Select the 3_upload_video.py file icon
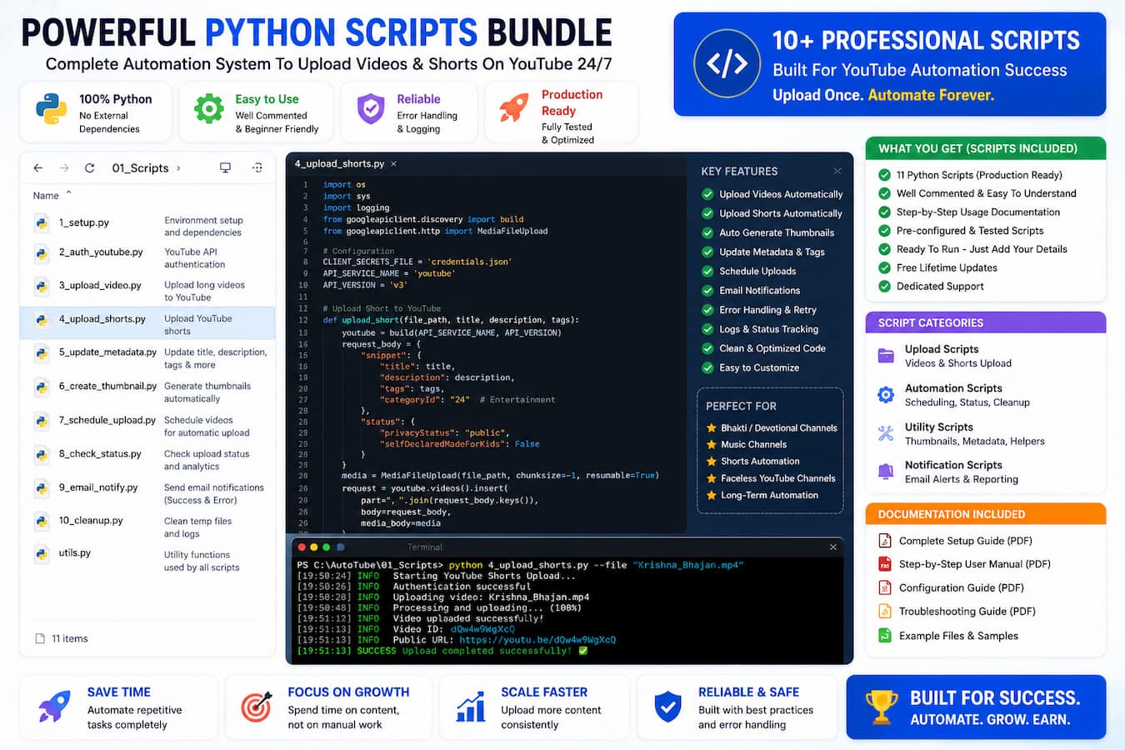The width and height of the screenshot is (1125, 750). [42, 286]
